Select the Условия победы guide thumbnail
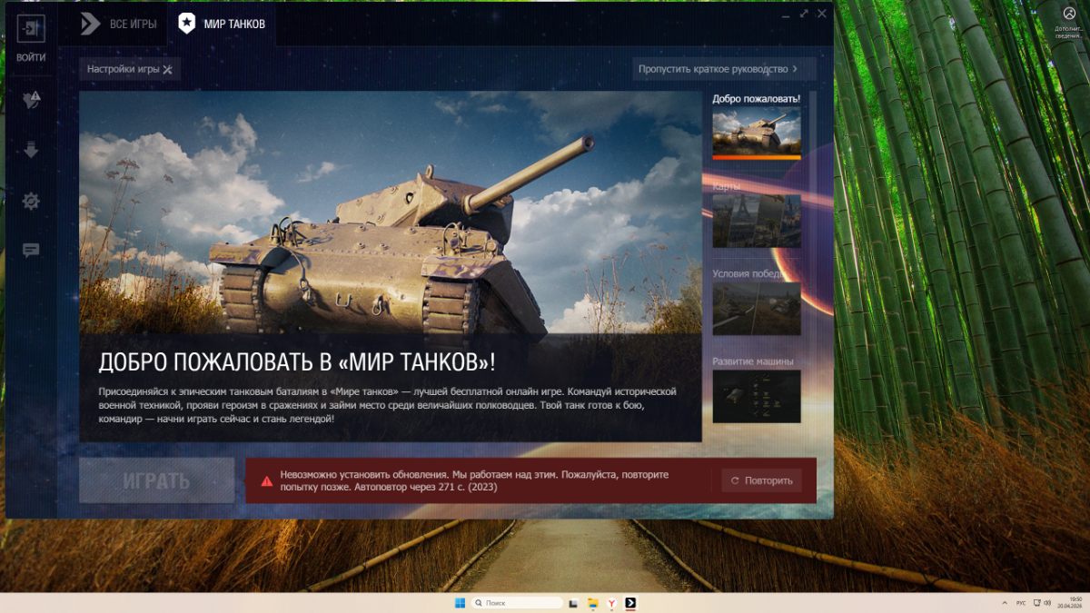The image size is (1090, 613). tap(757, 308)
